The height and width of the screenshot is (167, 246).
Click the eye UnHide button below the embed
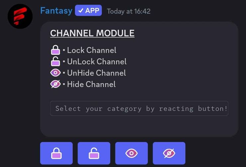point(131,153)
